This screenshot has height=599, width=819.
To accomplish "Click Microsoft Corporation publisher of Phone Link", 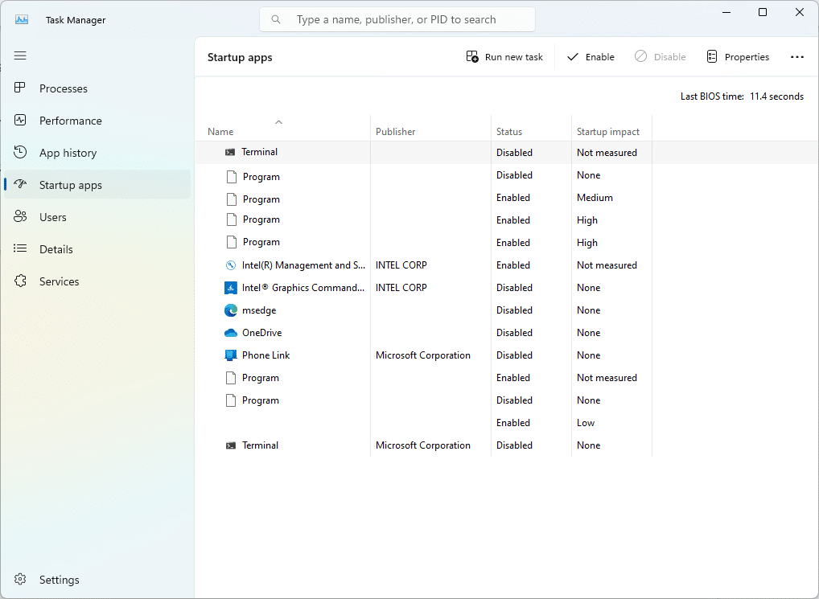I will pos(422,355).
